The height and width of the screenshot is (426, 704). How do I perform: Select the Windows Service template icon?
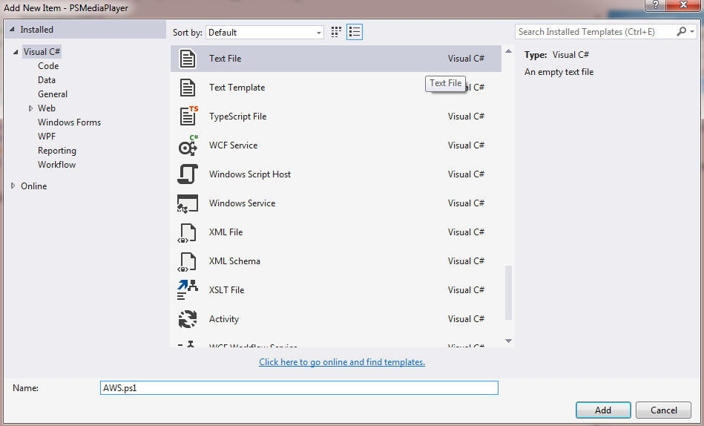(x=188, y=203)
